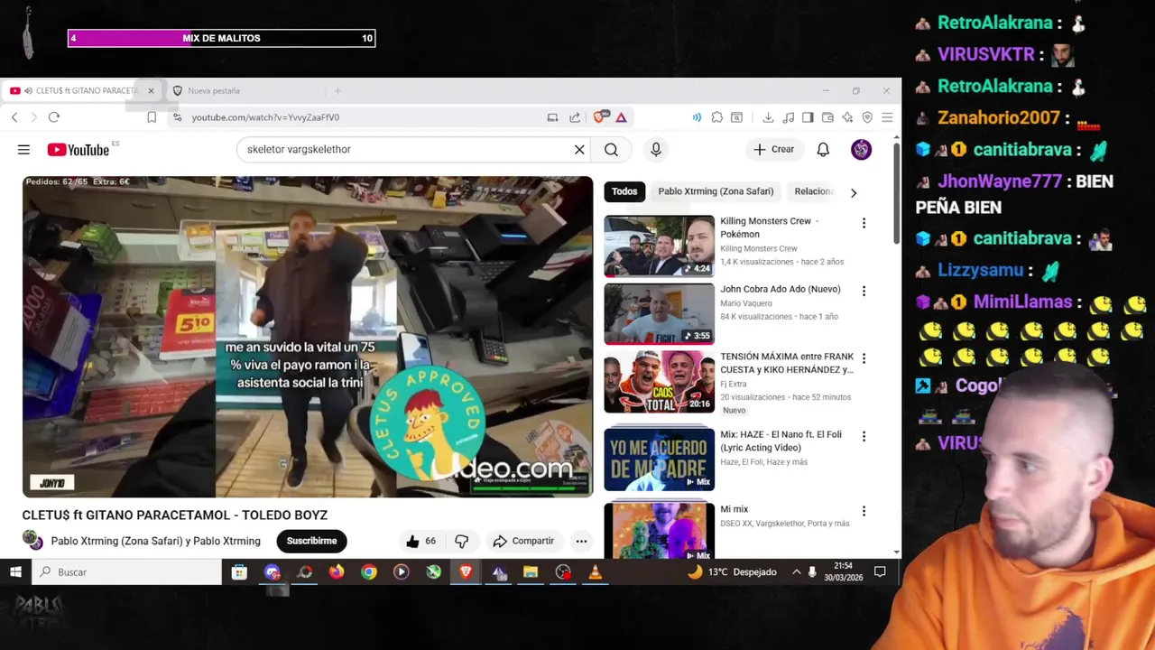Subscribe with the Suscribirme button
1155x650 pixels.
coord(311,541)
